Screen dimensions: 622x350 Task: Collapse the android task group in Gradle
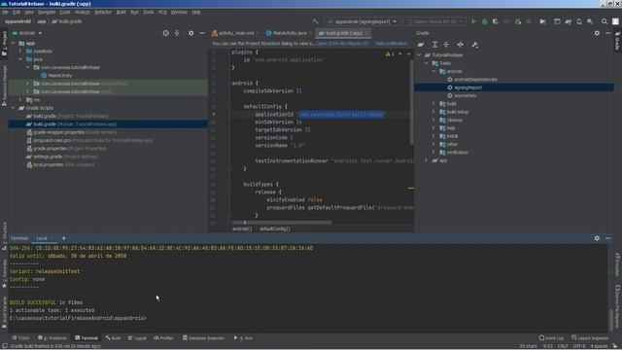[x=433, y=71]
